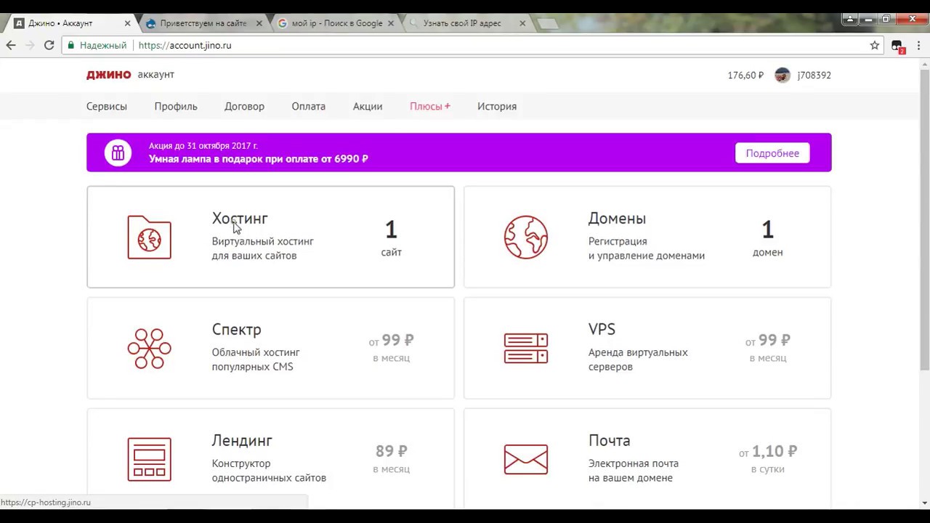Open a new browser tab
The image size is (930, 523).
click(x=548, y=24)
